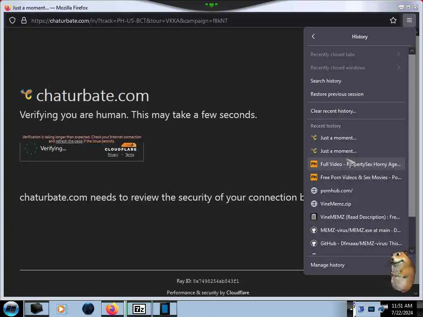Click the network tray icon
423x317 pixels.
point(371,309)
